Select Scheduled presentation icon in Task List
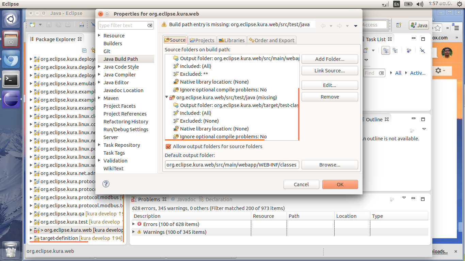Screen dimensions: 465x261 395,50
